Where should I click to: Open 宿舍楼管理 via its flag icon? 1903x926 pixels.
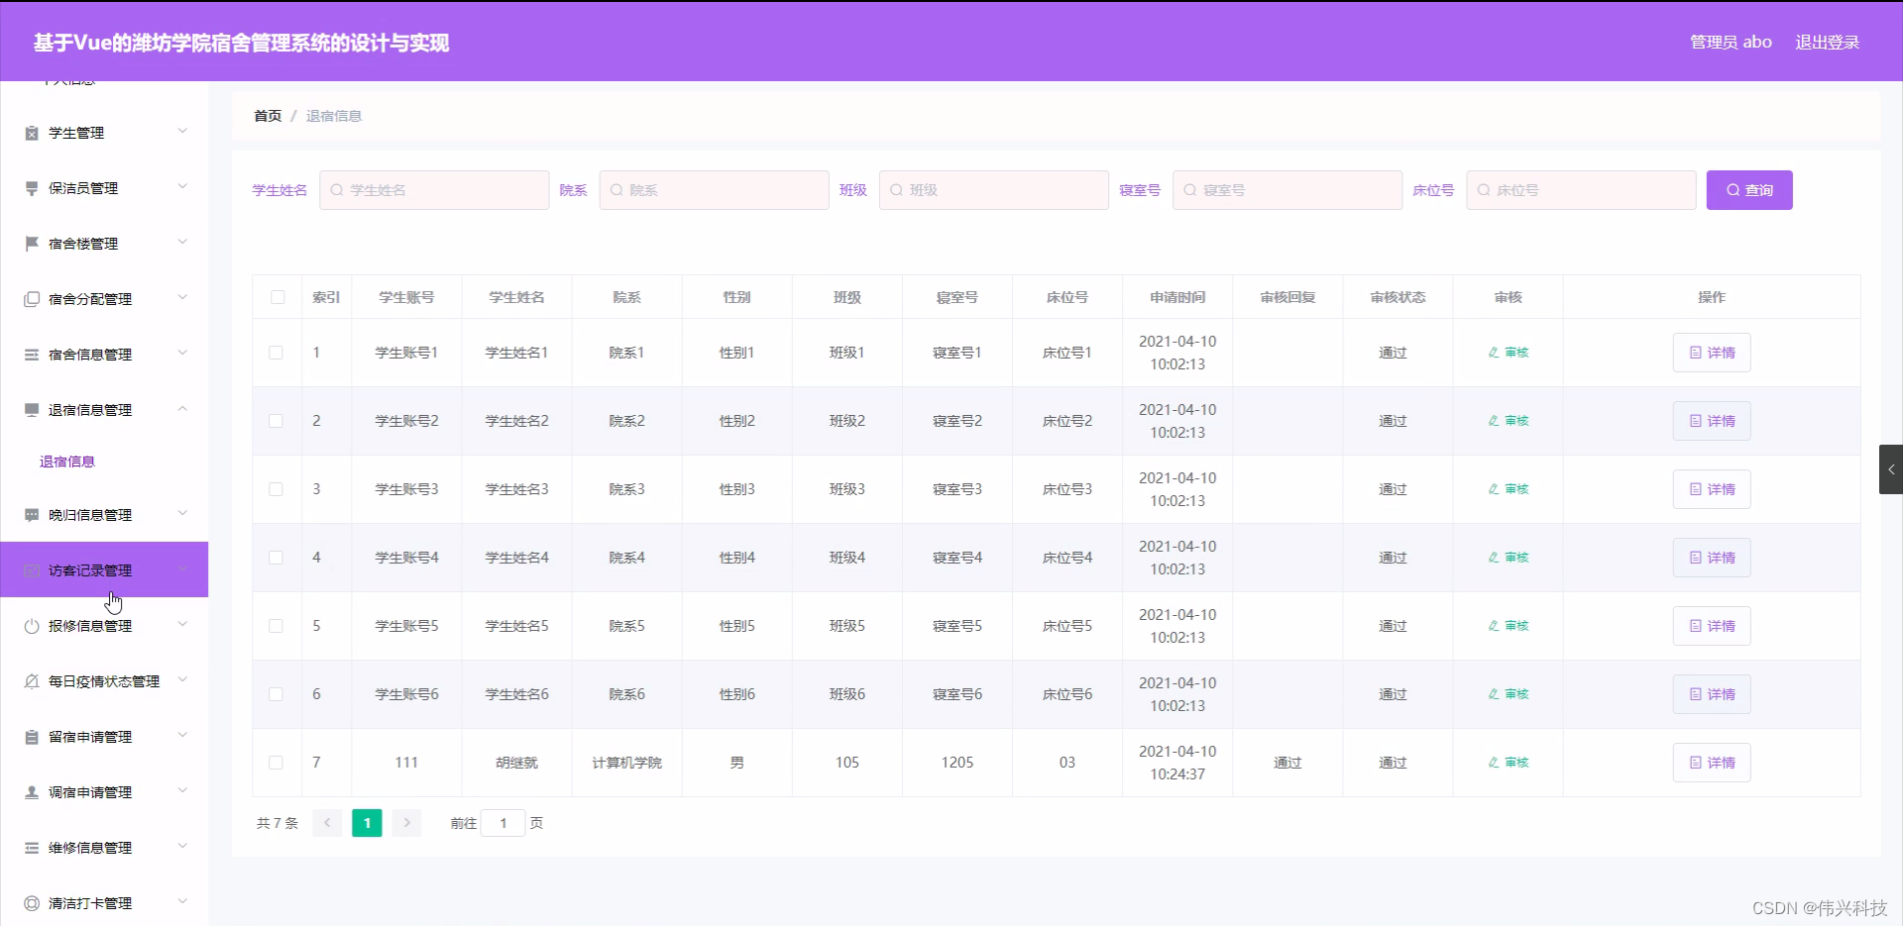tap(31, 243)
